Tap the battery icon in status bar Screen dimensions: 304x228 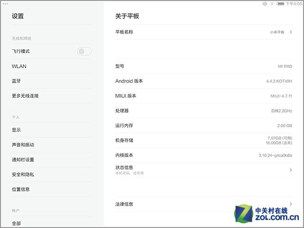(x=280, y=4)
